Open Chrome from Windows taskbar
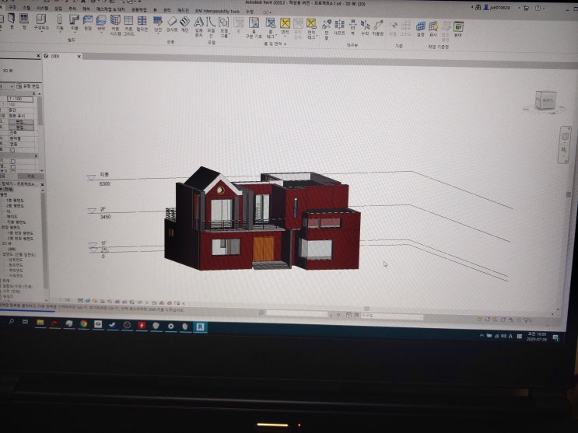This screenshot has height=433, width=578. click(x=84, y=323)
